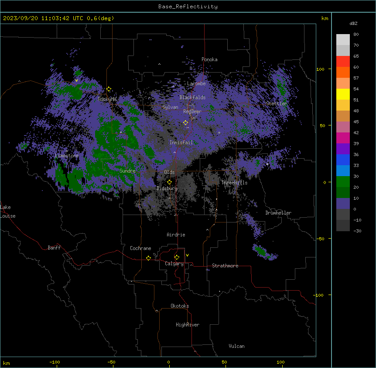Image resolution: width=376 pixels, height=368 pixels.
Task: Click the red swatch between 65 and 60 dBZ
Action: tap(343, 61)
